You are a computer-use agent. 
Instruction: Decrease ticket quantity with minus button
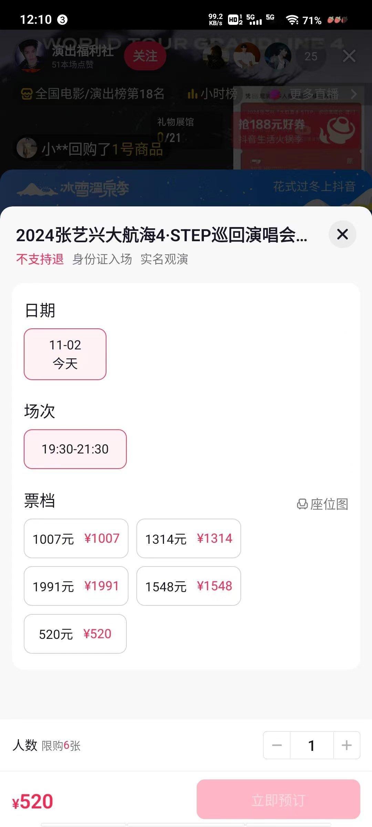(277, 745)
